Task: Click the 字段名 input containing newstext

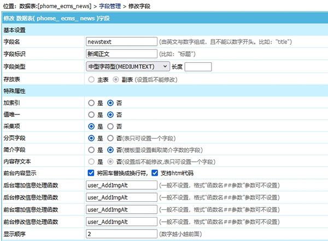Action: click(x=121, y=42)
